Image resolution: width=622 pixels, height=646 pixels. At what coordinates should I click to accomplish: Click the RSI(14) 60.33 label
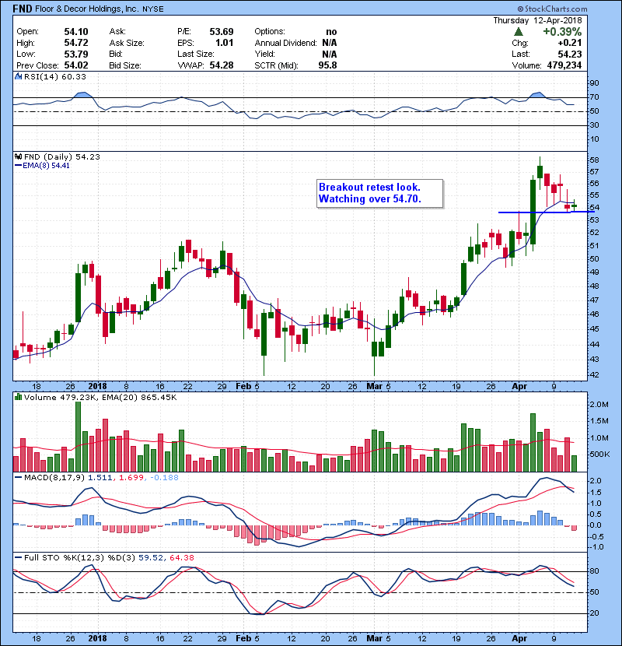(x=55, y=76)
